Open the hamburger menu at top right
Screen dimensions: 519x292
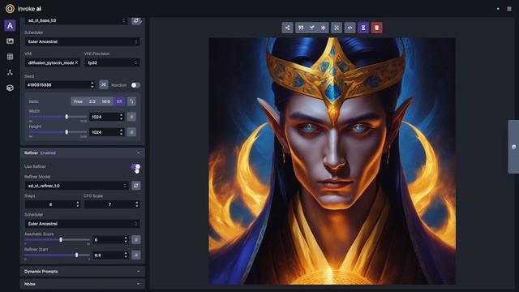point(509,9)
